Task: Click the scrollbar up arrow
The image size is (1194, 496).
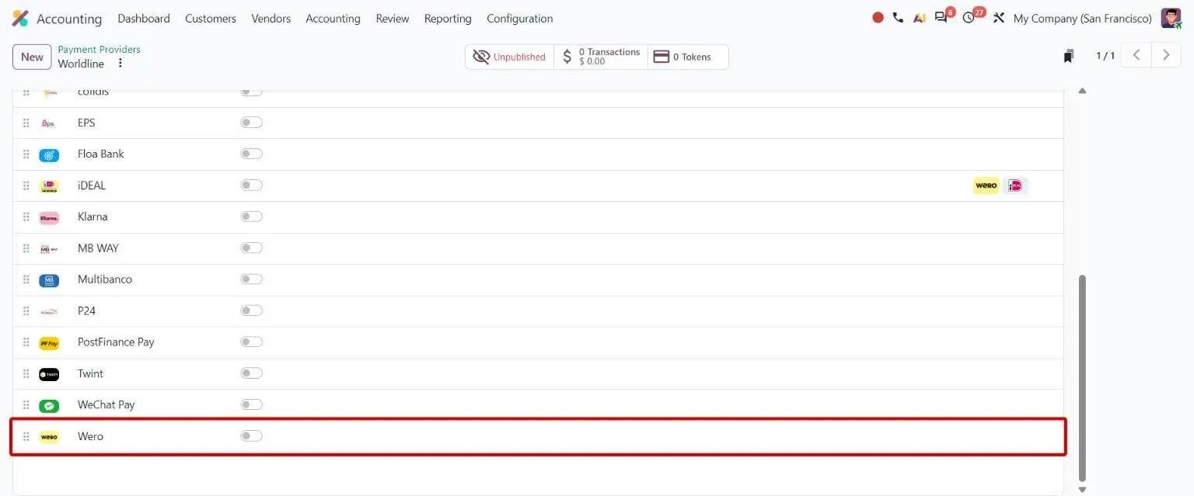Action: coord(1082,91)
